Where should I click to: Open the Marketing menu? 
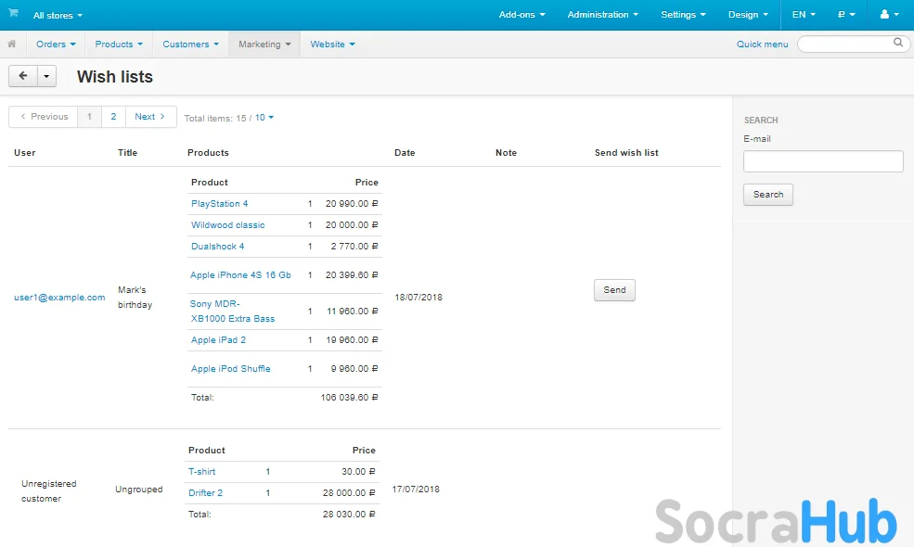(264, 45)
